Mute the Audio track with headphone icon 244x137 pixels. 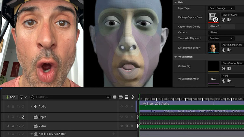click(x=18, y=106)
